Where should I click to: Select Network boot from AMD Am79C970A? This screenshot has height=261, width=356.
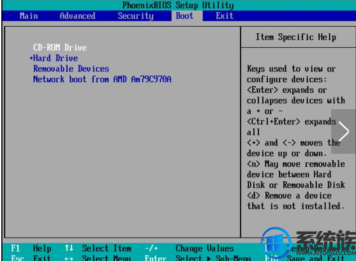click(x=102, y=79)
